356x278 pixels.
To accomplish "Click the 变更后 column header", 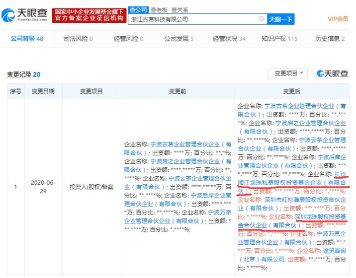I will [291, 91].
